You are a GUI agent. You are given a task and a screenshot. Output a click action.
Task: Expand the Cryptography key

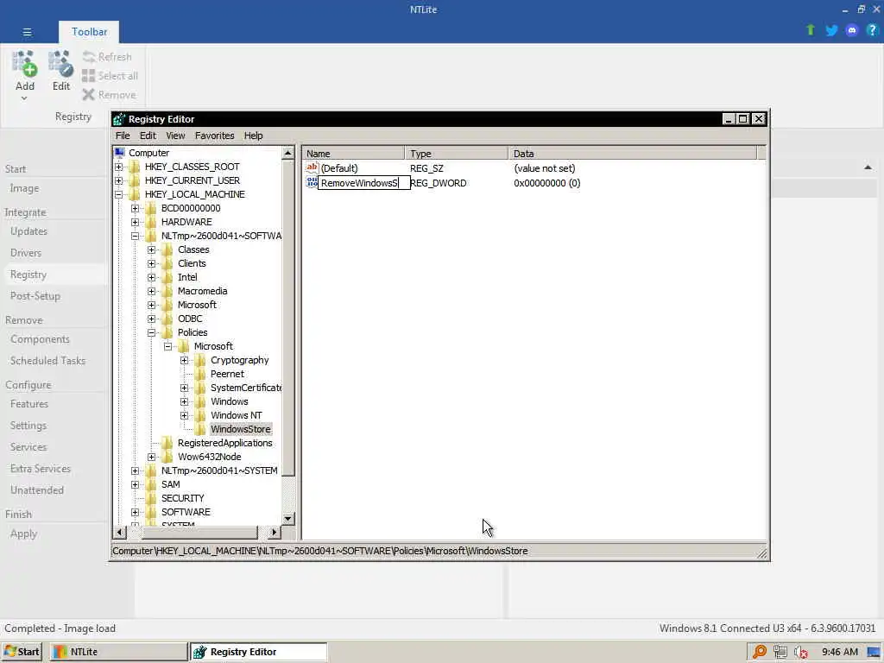pos(185,360)
